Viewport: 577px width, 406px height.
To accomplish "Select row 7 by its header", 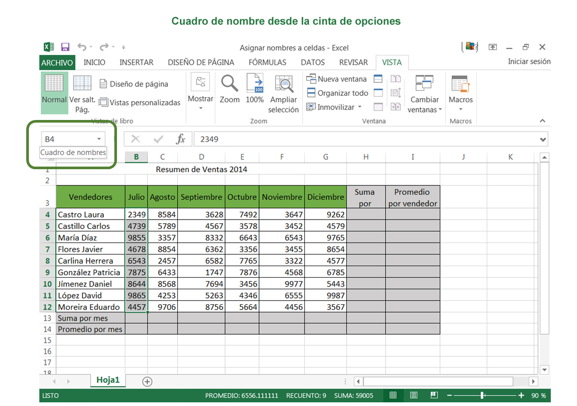I will pos(47,249).
